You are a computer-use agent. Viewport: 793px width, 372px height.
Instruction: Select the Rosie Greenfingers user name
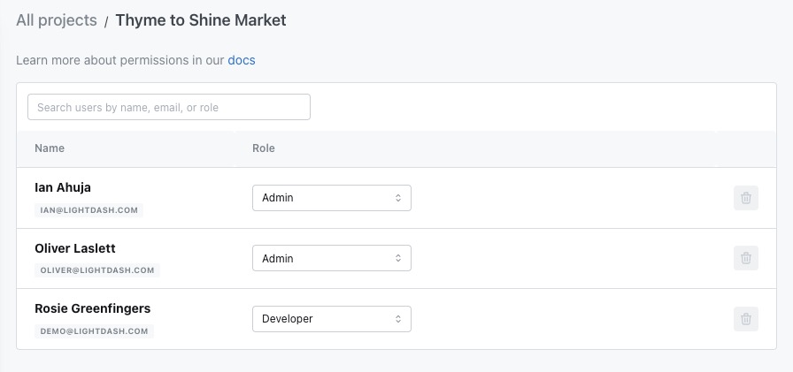pyautogui.click(x=92, y=308)
